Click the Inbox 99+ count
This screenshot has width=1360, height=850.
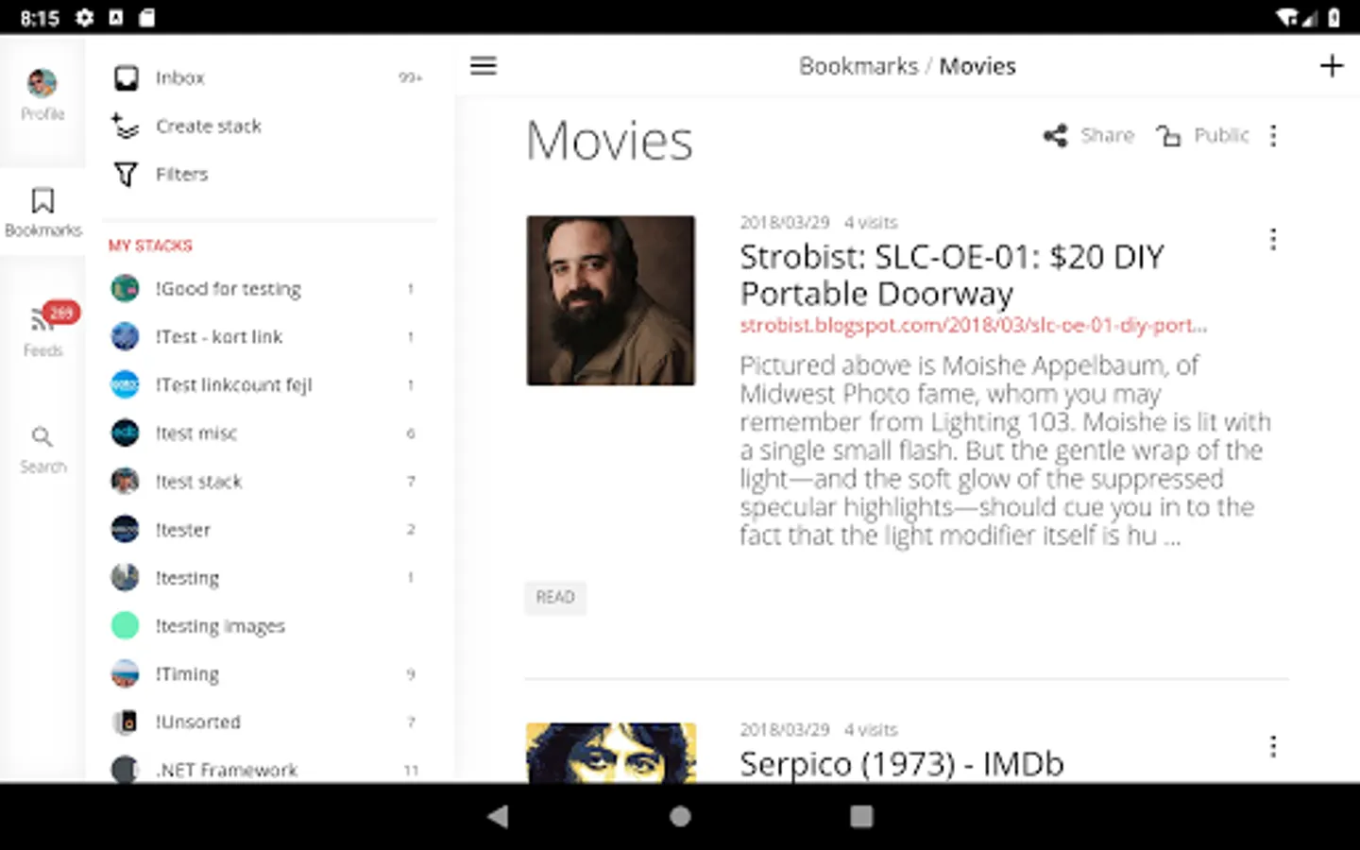(410, 77)
